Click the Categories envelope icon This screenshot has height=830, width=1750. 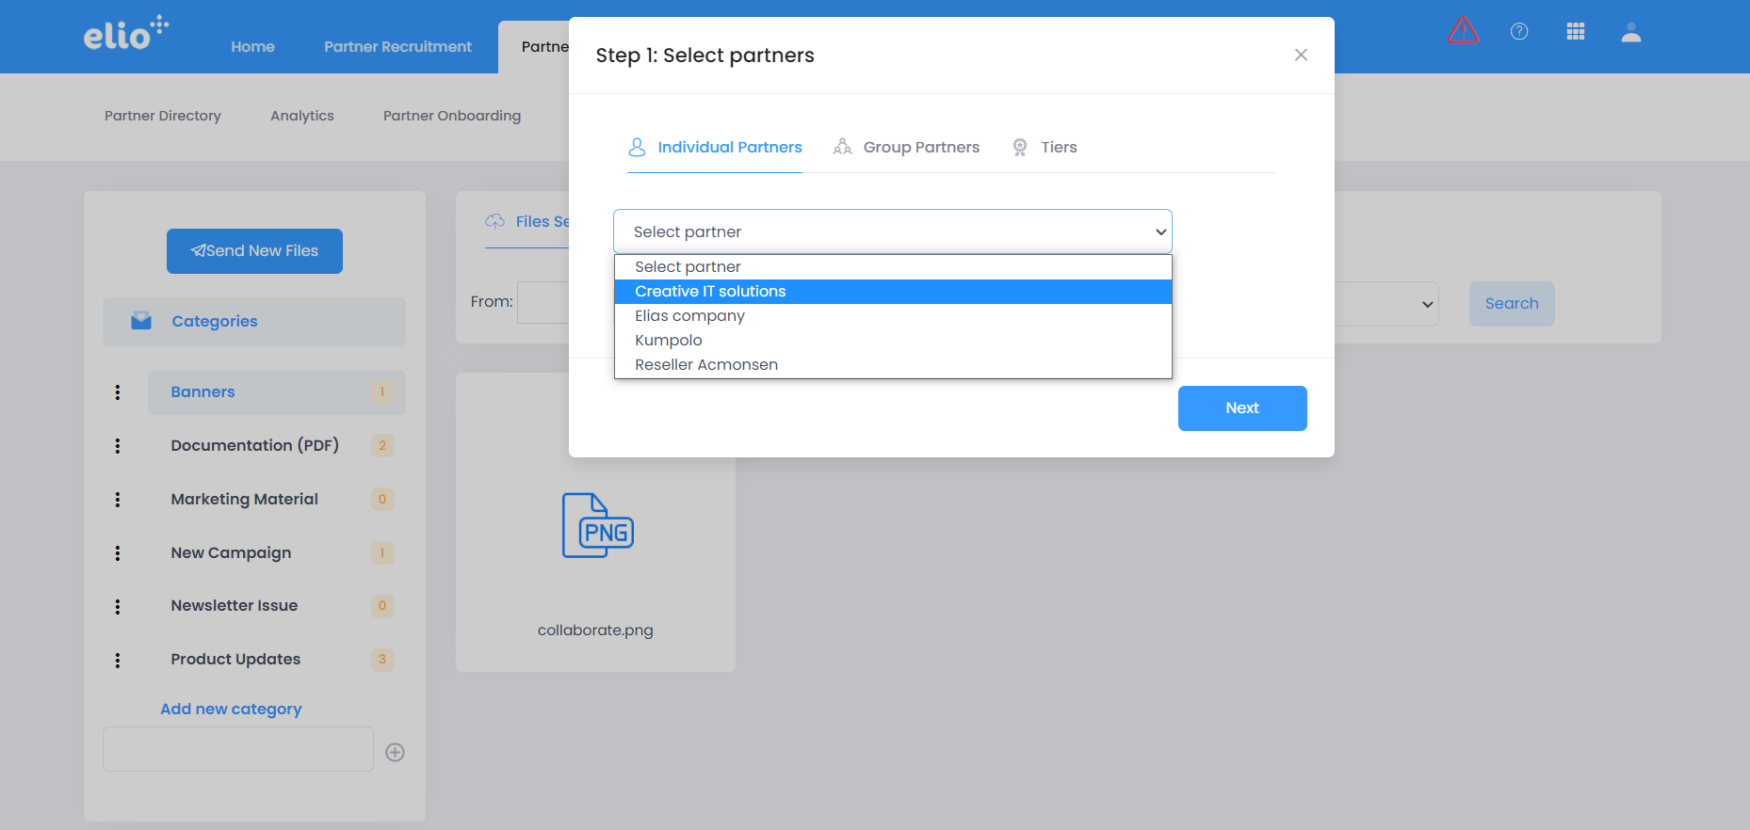click(x=141, y=321)
